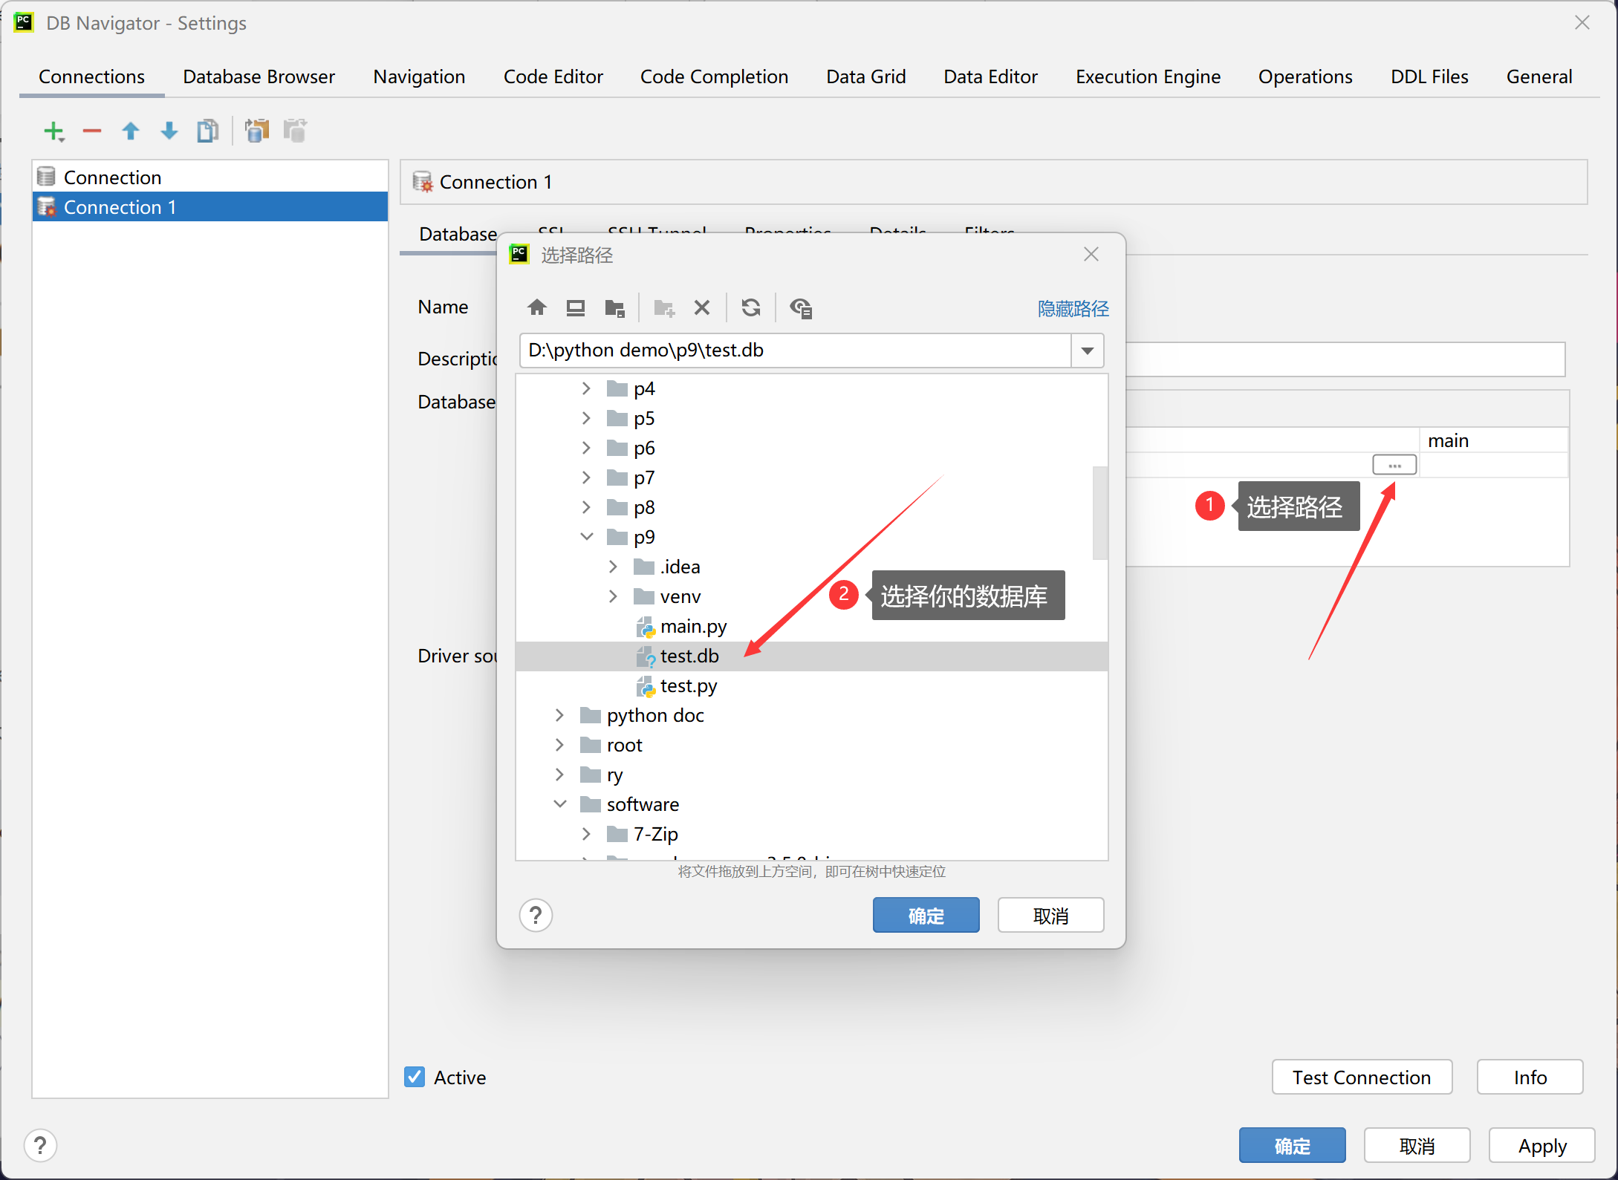Image resolution: width=1618 pixels, height=1180 pixels.
Task: Open the Code Completion tab
Action: [714, 76]
